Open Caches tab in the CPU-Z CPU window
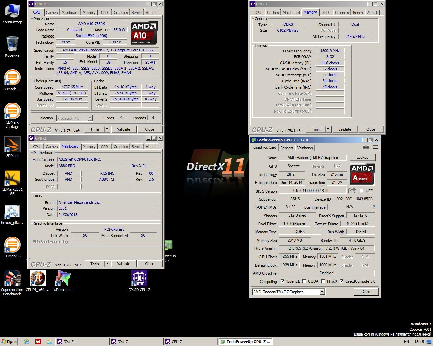This screenshot has width=433, height=346. 52,13
